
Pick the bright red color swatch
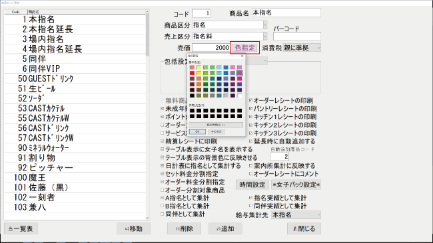192,73
